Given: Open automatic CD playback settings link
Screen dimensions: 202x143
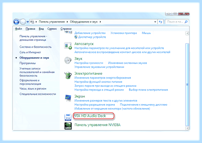Looking at the screenshot, I should tap(122, 52).
